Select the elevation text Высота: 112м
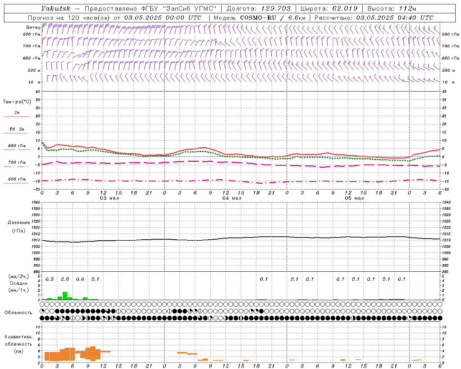The width and height of the screenshot is (461, 369). (391, 9)
